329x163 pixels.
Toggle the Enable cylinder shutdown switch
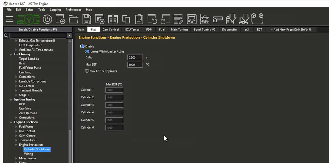click(x=82, y=46)
